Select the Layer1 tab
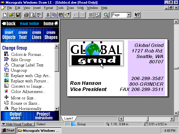The height and width of the screenshot is (134, 179). (x=69, y=118)
